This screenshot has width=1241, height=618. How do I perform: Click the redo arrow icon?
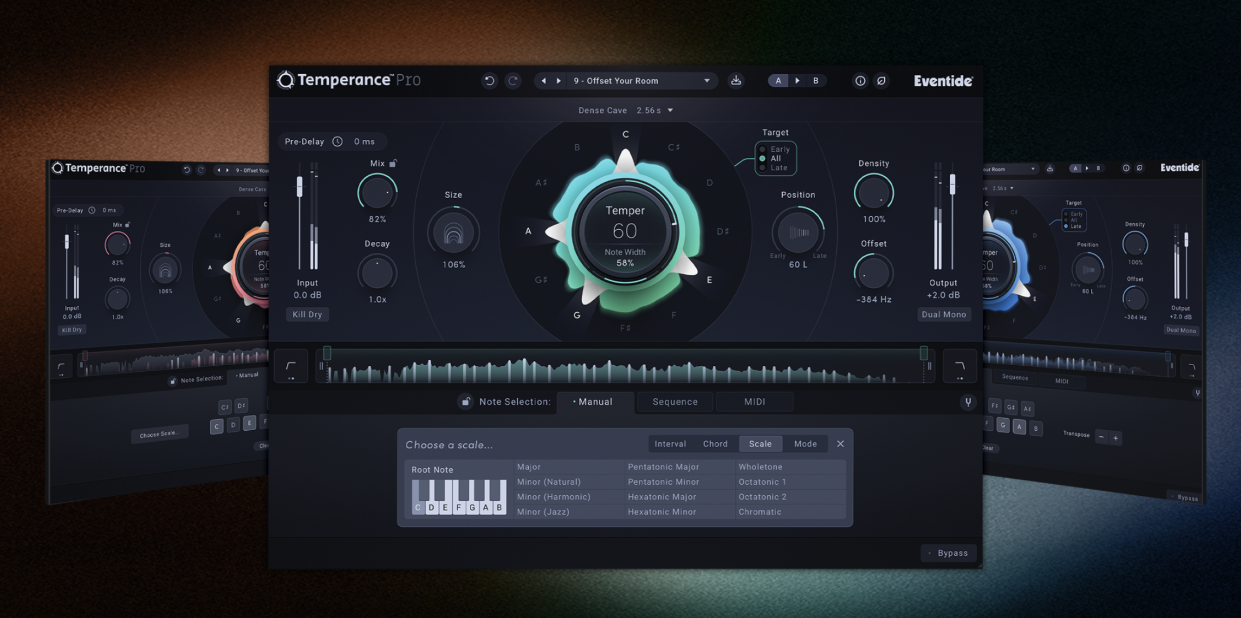click(512, 81)
